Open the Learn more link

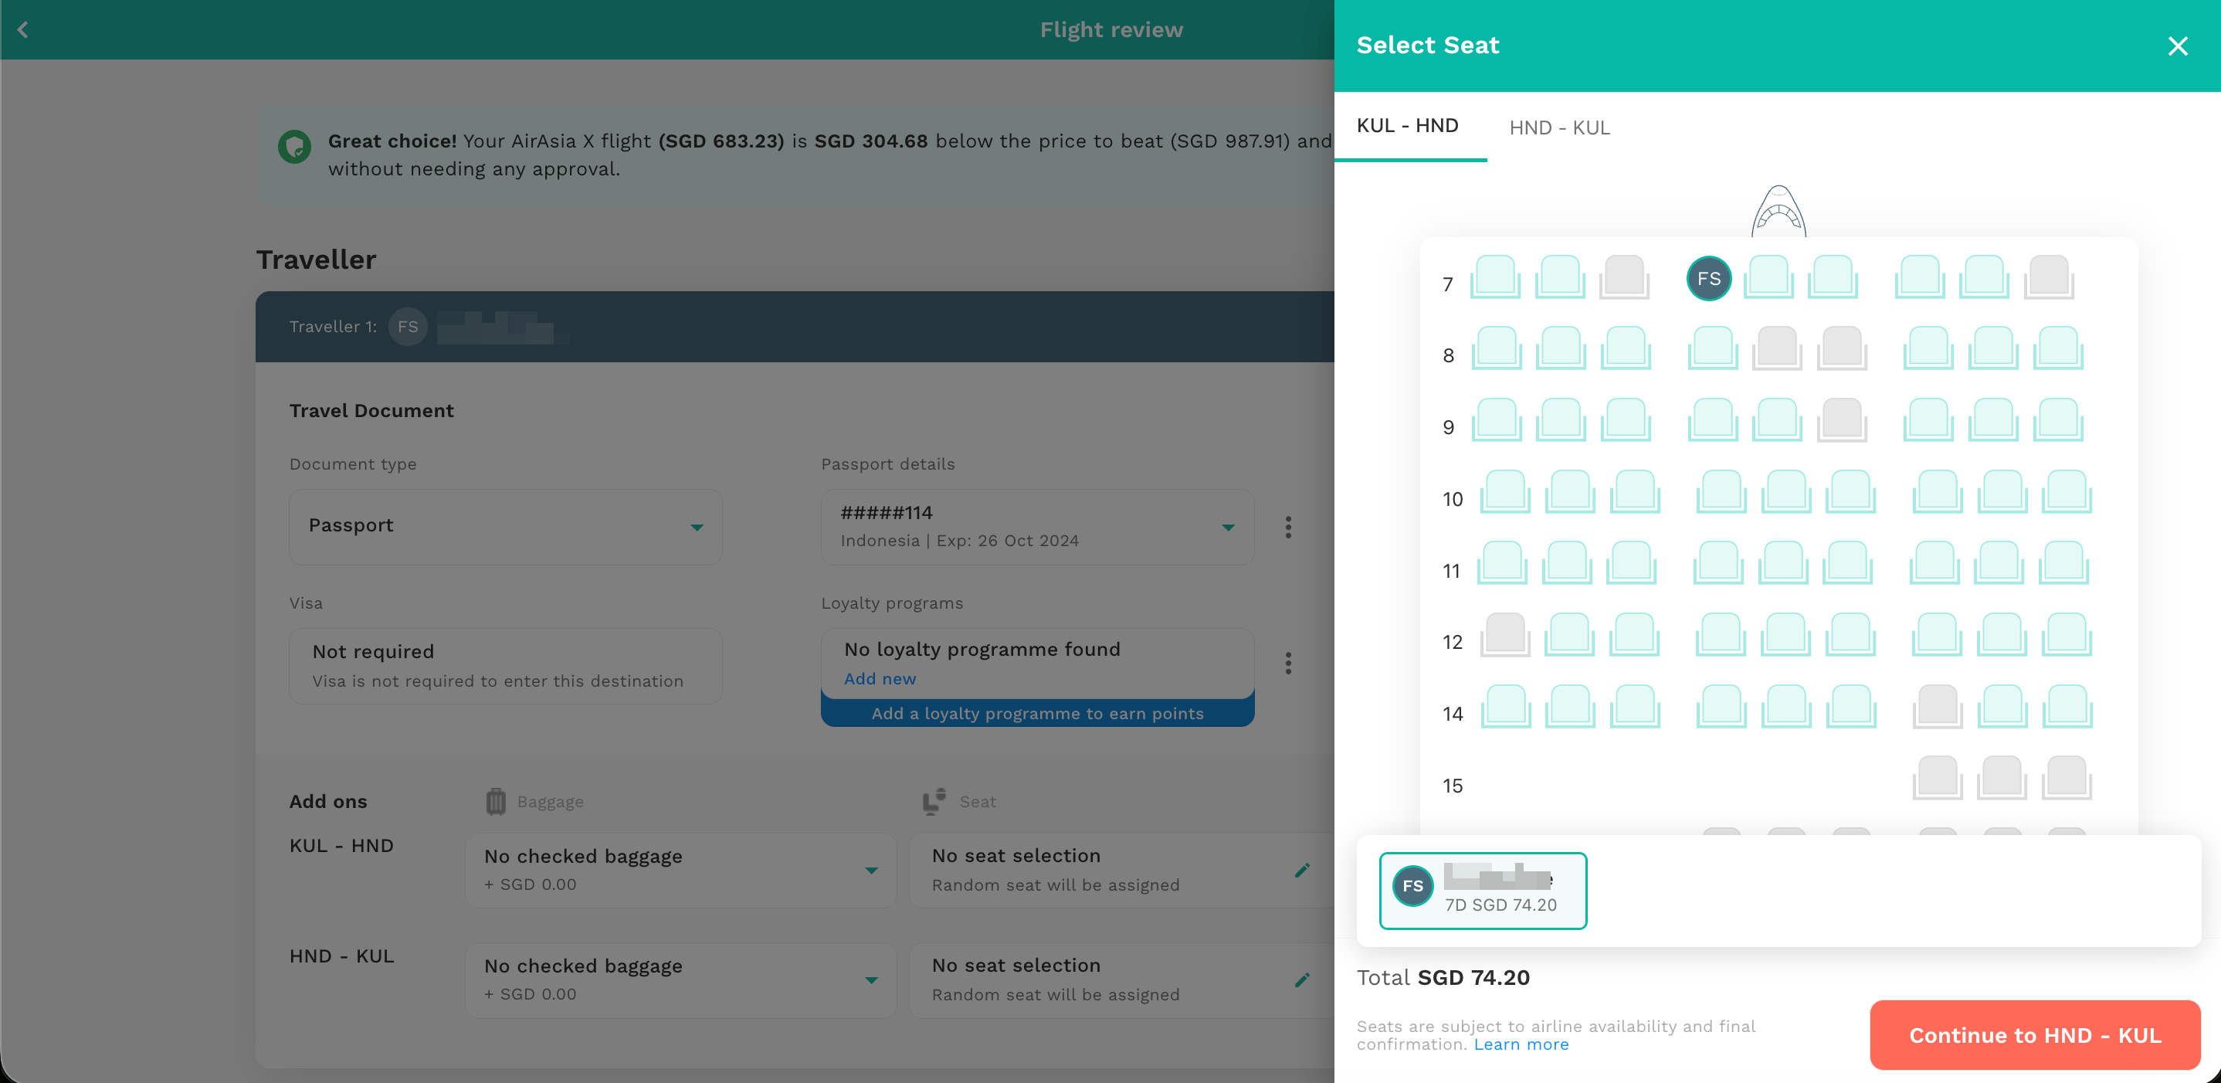coord(1521,1044)
